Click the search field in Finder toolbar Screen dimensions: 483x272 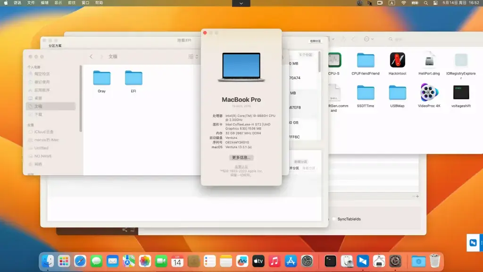click(396, 39)
